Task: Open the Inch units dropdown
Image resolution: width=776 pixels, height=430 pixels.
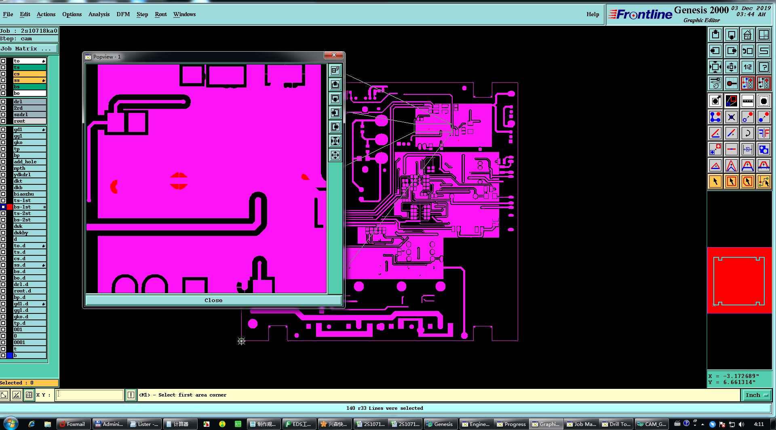Action: click(x=757, y=395)
